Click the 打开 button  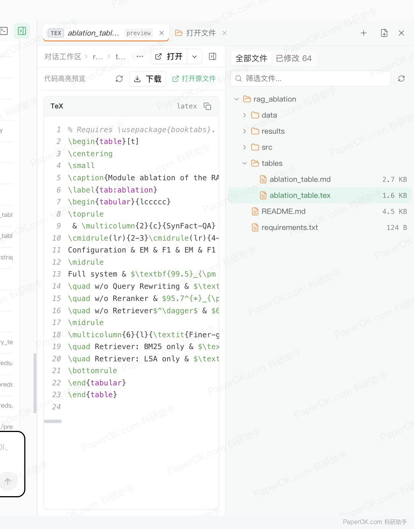pos(169,57)
